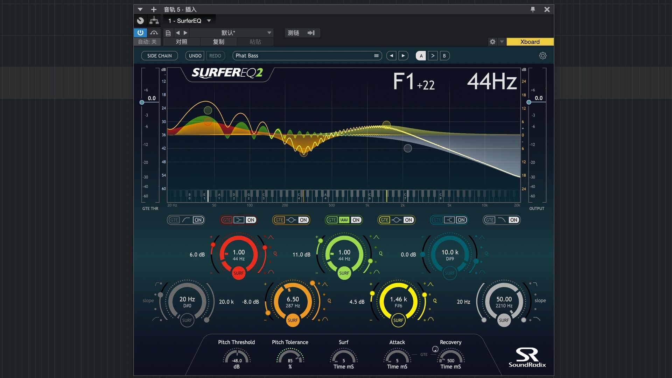Go to previous SurferEQ preset arrow
This screenshot has width=672, height=378.
[x=391, y=56]
